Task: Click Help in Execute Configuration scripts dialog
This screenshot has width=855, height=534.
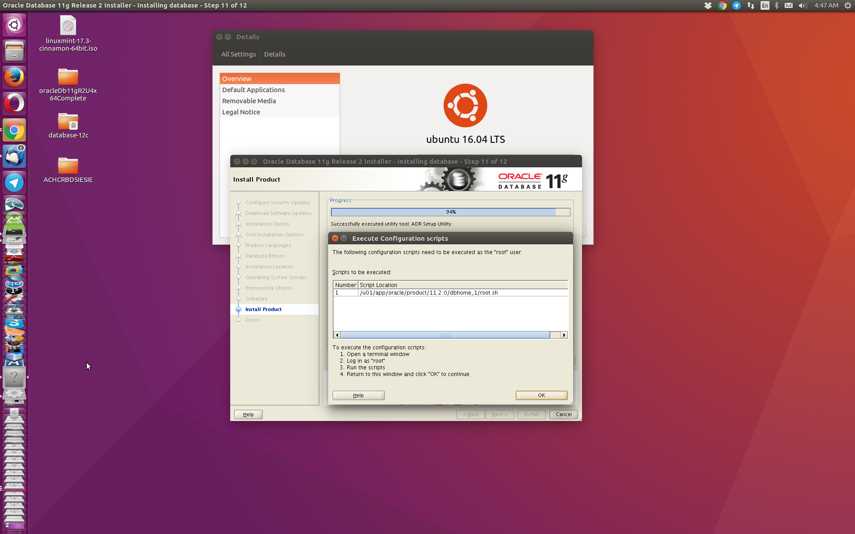Action: [358, 395]
